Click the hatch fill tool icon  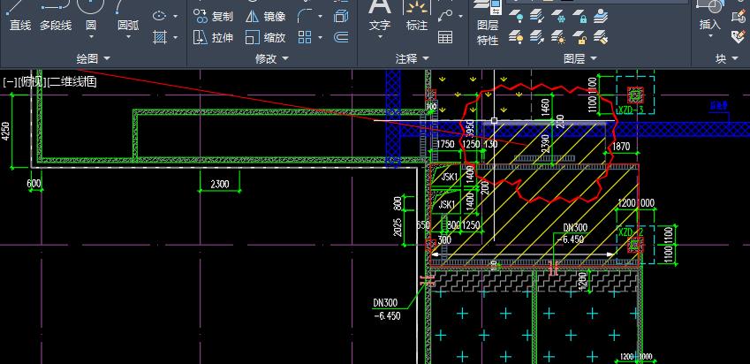[x=160, y=37]
